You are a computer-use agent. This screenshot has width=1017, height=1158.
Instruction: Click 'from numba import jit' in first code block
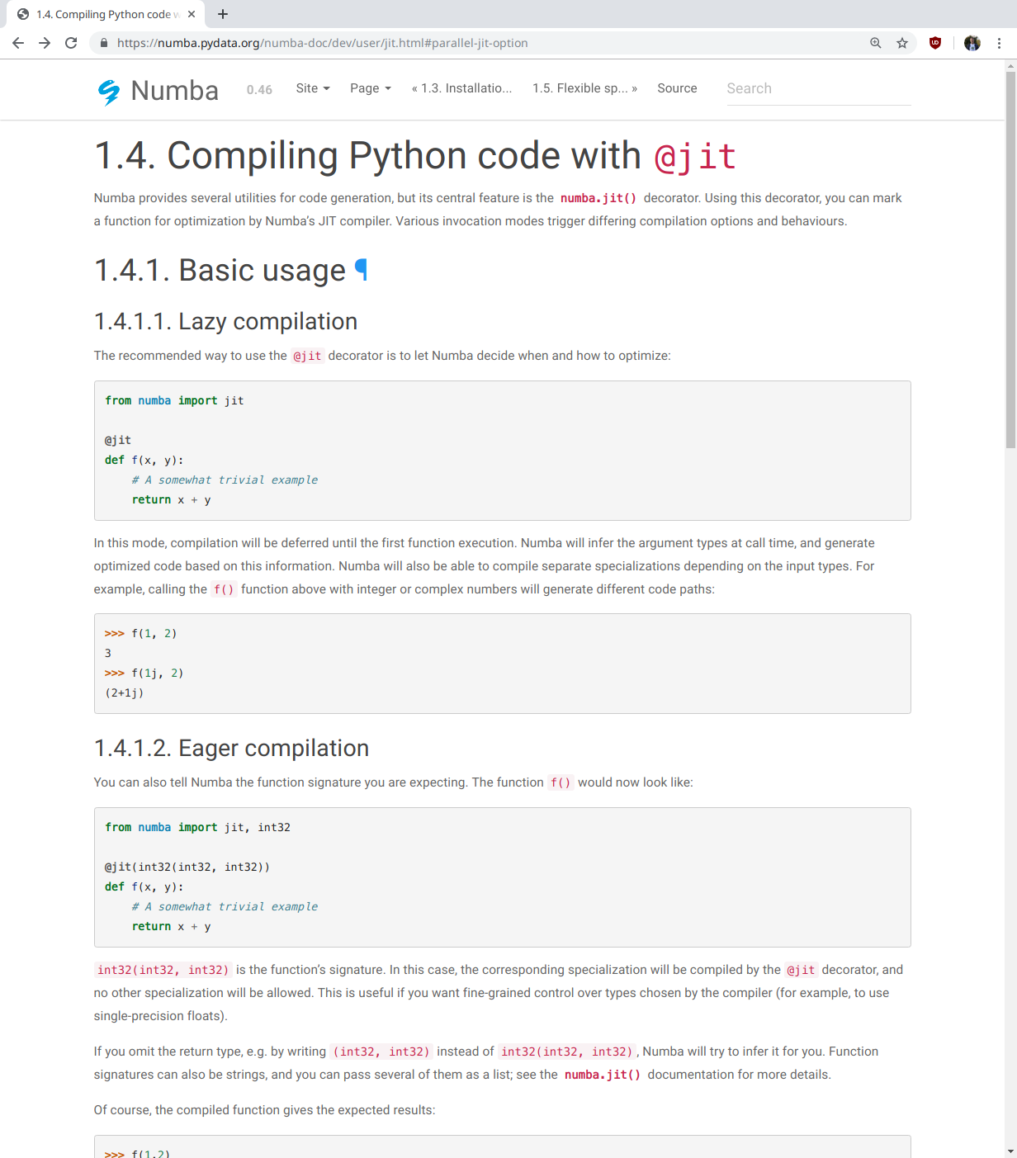[174, 400]
